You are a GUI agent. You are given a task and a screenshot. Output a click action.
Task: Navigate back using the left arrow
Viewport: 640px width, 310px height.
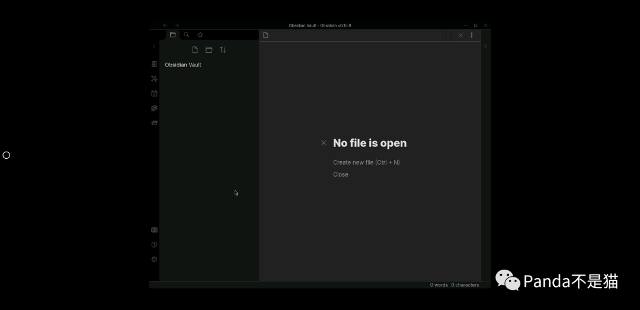(x=165, y=25)
